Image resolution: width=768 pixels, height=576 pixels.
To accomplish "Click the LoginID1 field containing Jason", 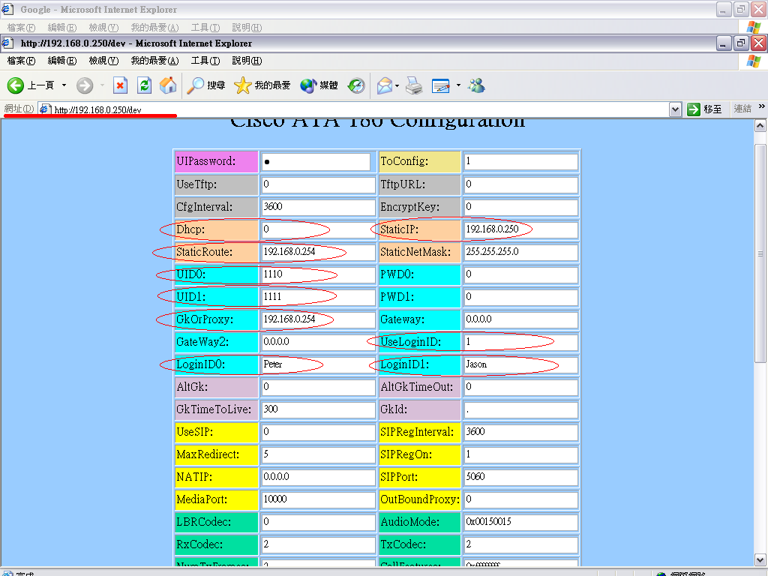I will point(520,364).
